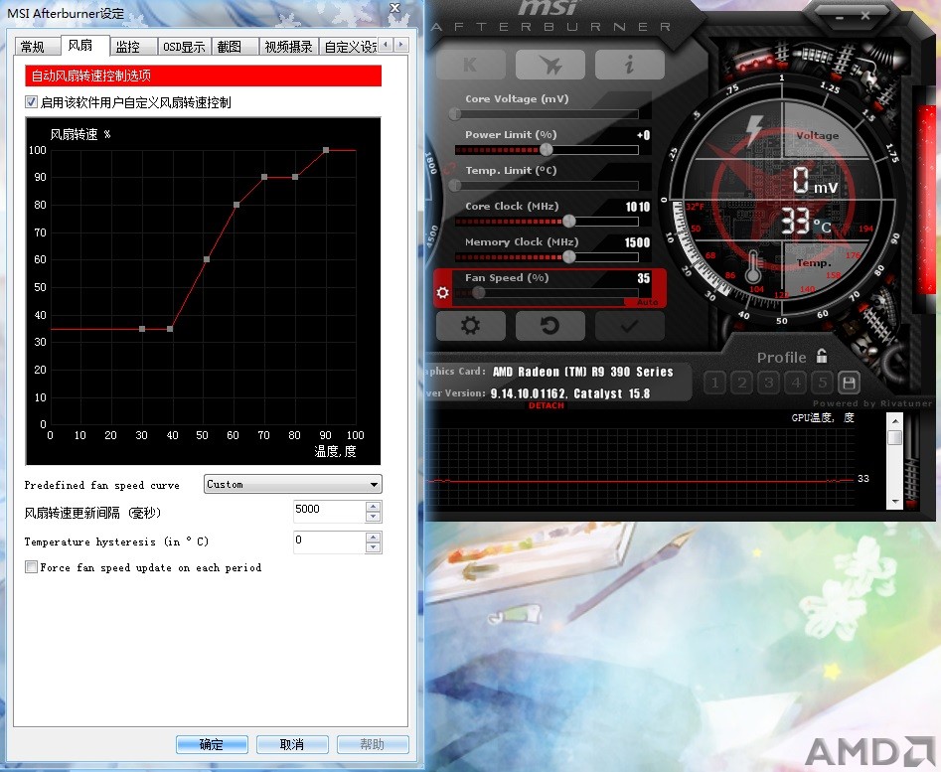This screenshot has width=941, height=772.
Task: Click the Core Voltage slider handle
Action: point(455,113)
